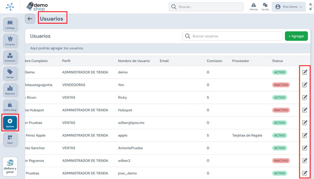Click the Aquí podrás agregar los usuarios text

coord(57,48)
